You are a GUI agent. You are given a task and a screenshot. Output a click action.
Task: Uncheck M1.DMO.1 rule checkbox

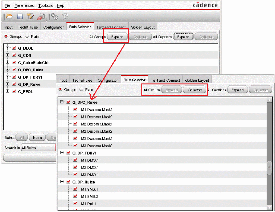point(75,160)
